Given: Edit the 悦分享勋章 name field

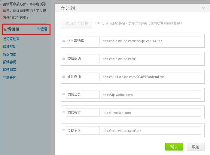Looking at the screenshot, I should (83, 41).
